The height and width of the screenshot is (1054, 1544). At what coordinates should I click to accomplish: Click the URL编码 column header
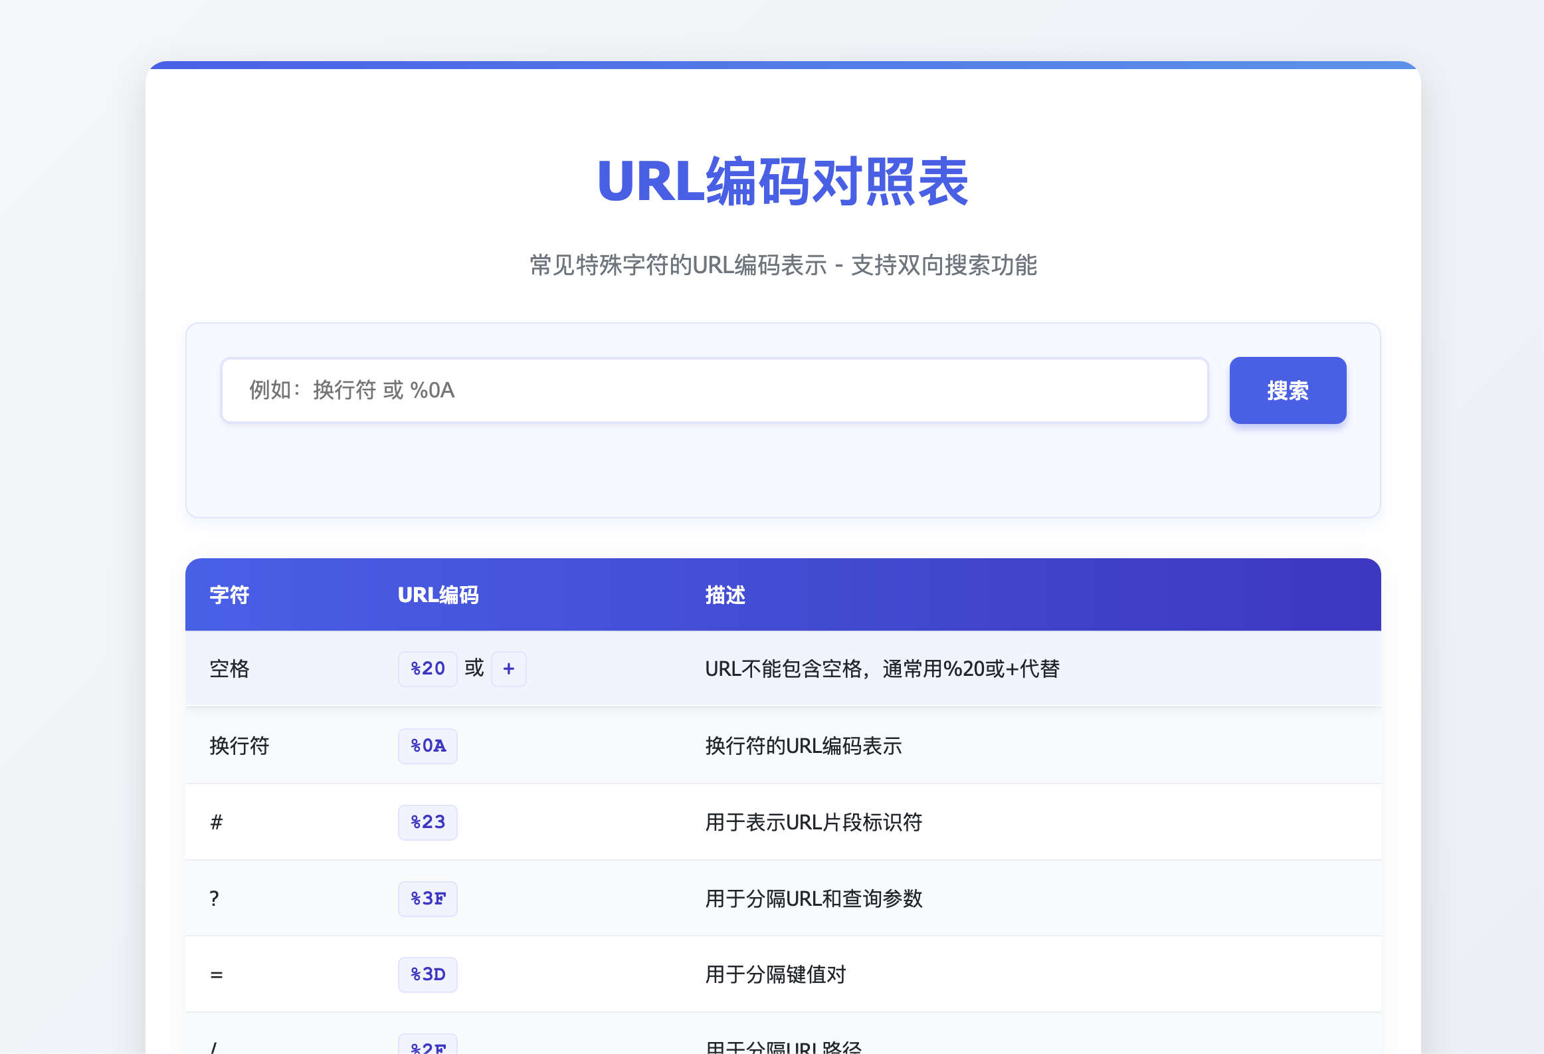point(438,595)
